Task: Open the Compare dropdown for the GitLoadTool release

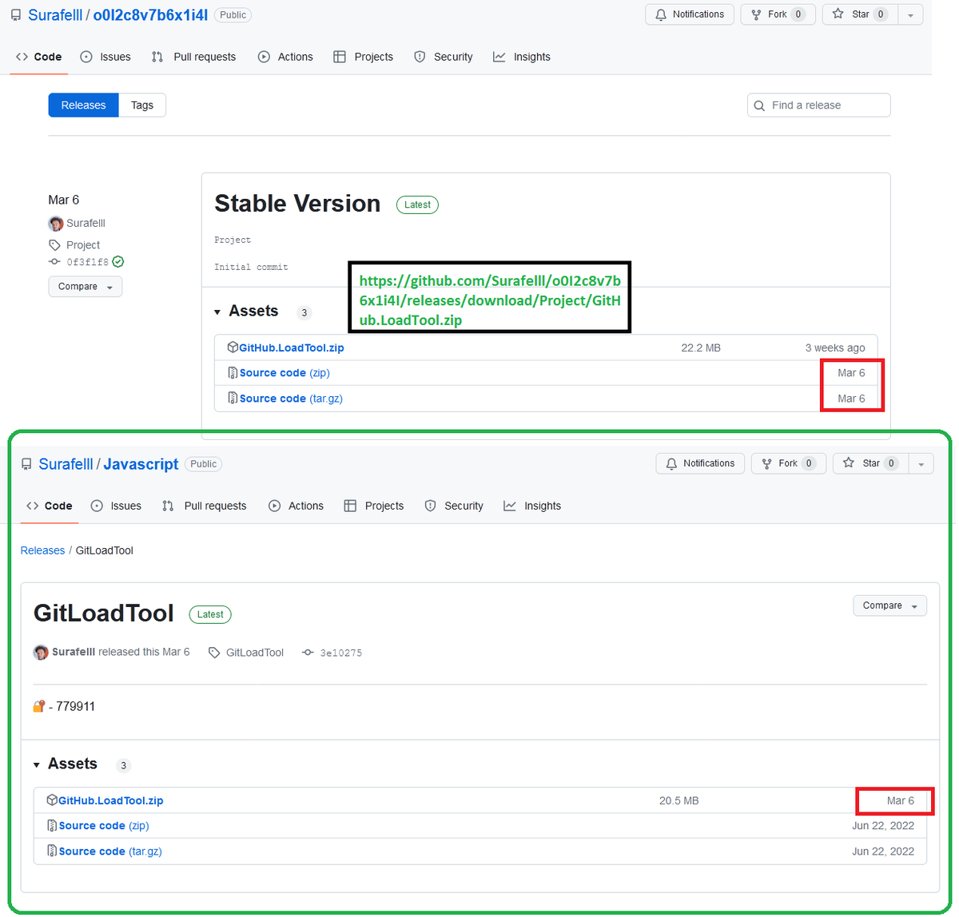Action: pyautogui.click(x=890, y=605)
